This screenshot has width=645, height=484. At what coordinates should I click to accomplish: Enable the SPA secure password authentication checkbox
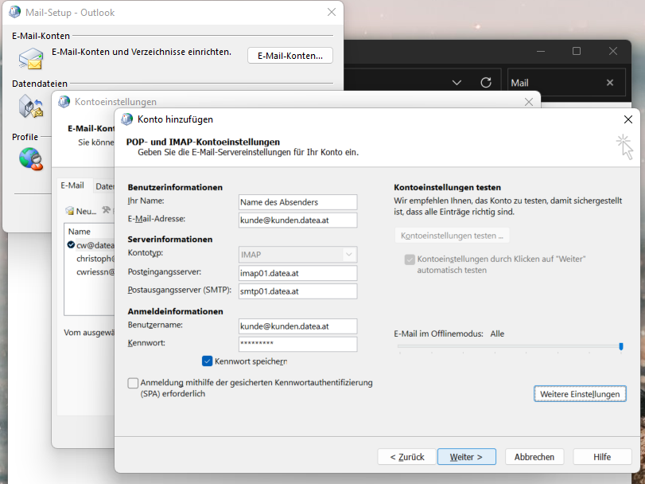(x=133, y=383)
